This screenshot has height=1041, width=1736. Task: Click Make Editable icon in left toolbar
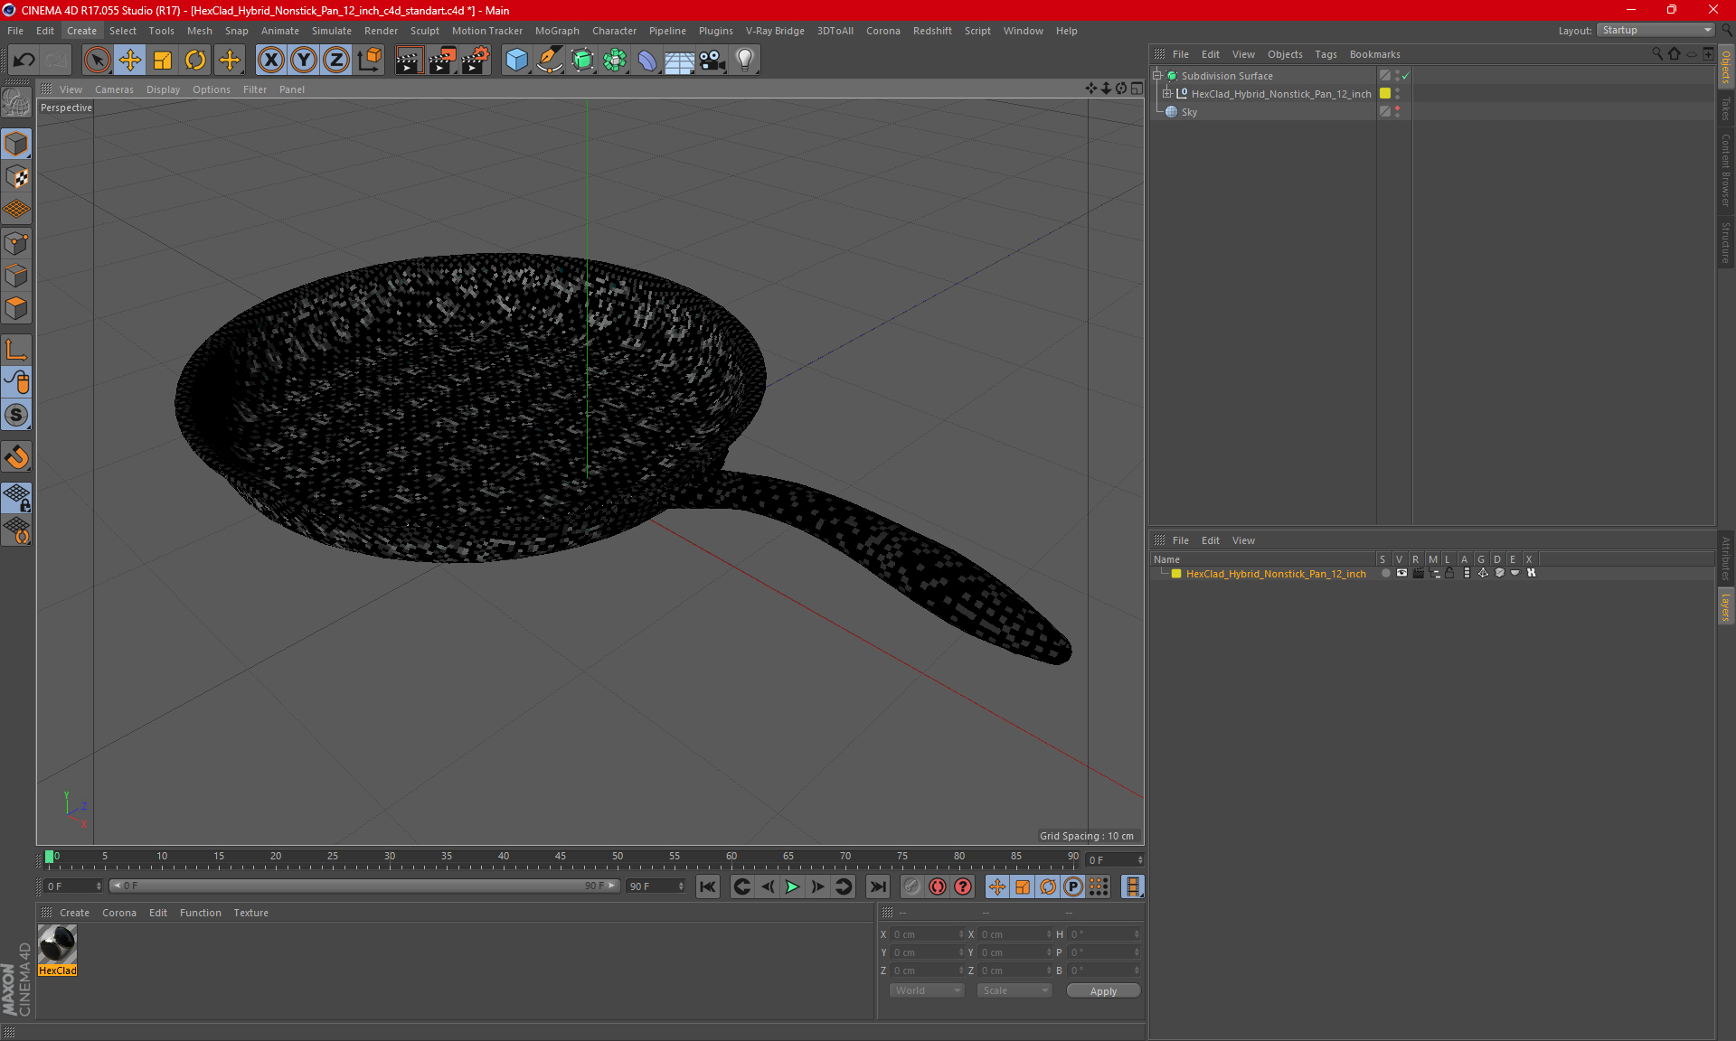click(16, 103)
